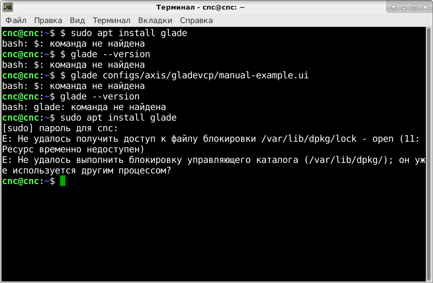
Task: Open the window menu icon in title bar
Action: 8,7
